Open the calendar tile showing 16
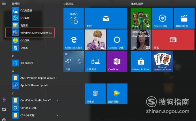Screen dimensions: 196x121 tap(74, 18)
